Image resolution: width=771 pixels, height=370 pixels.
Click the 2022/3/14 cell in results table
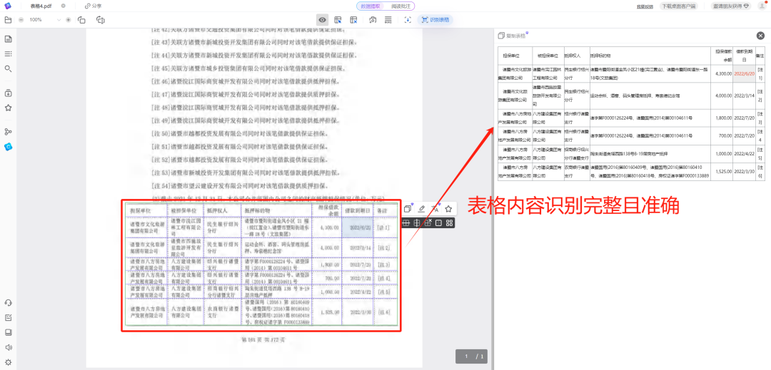point(745,96)
